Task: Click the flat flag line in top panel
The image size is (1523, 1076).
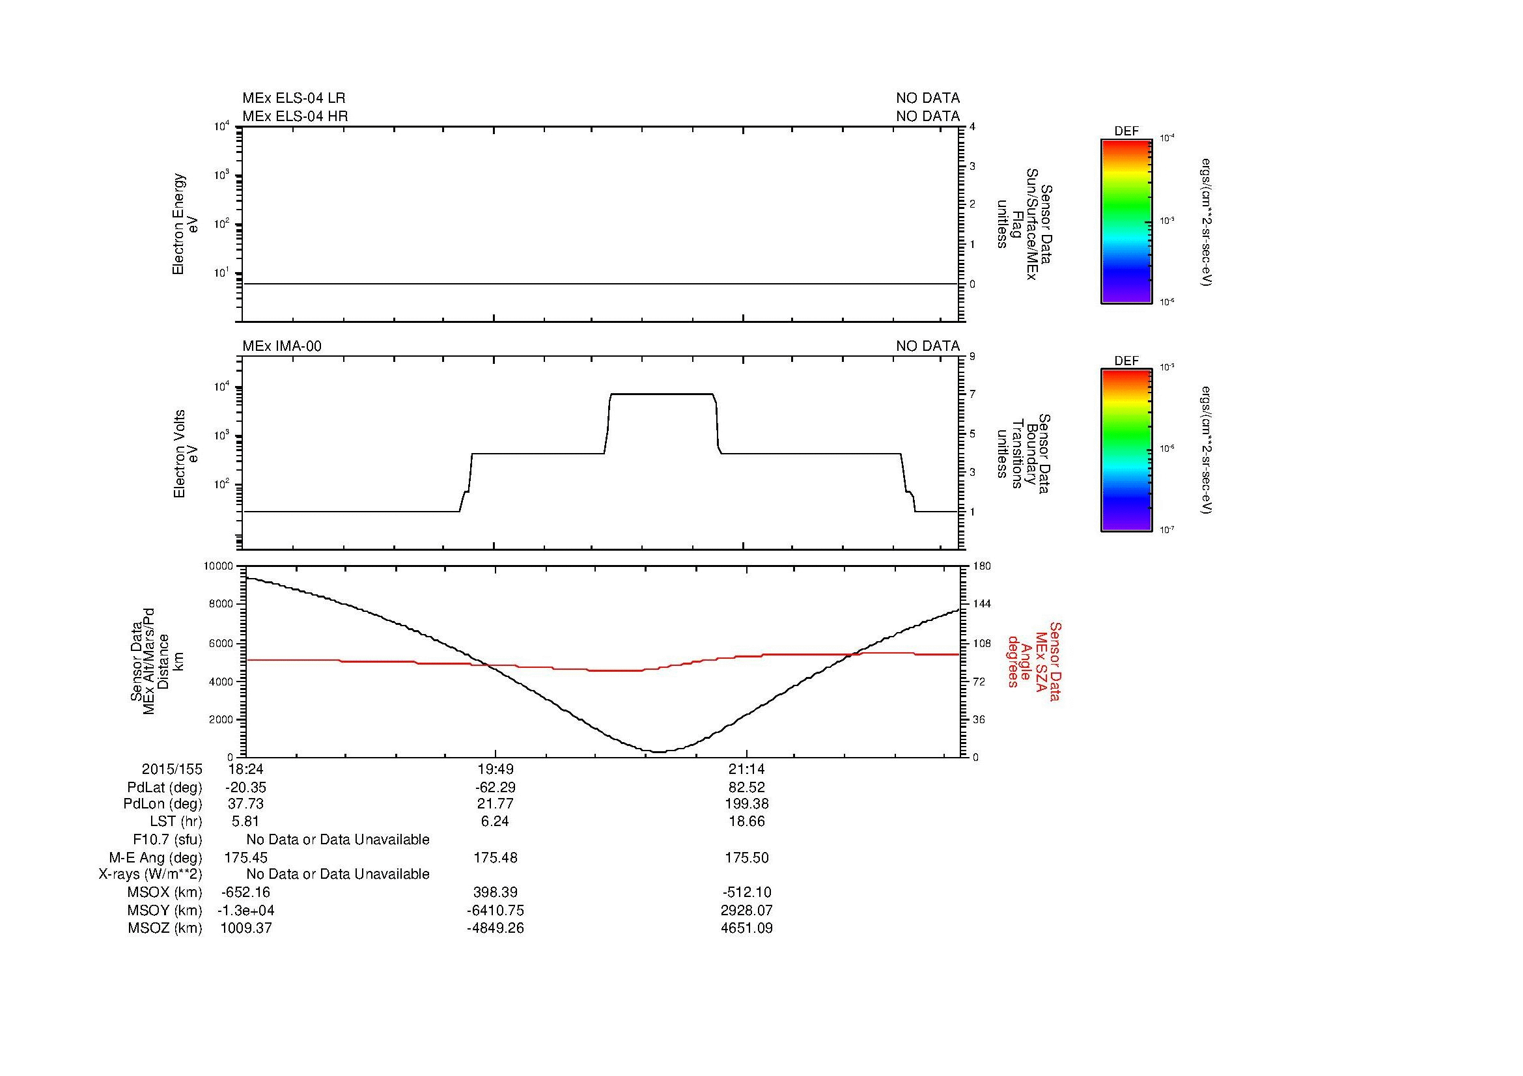Action: coord(600,284)
